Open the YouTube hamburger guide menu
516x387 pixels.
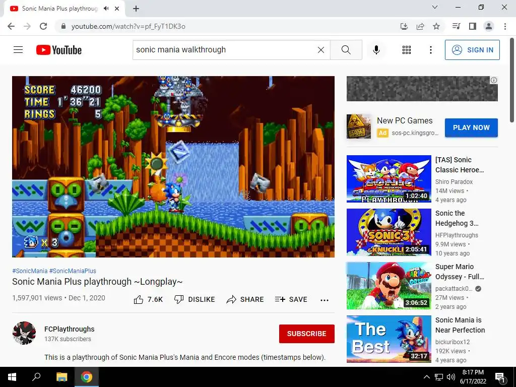coord(18,50)
